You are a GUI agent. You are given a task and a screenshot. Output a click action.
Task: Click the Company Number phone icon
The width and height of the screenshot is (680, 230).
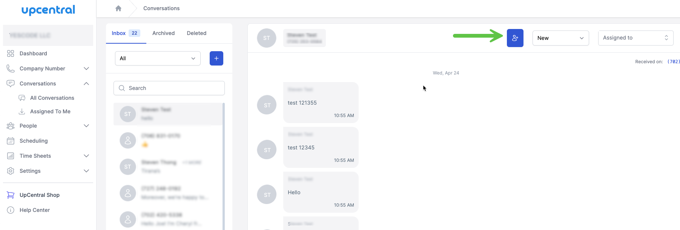10,68
